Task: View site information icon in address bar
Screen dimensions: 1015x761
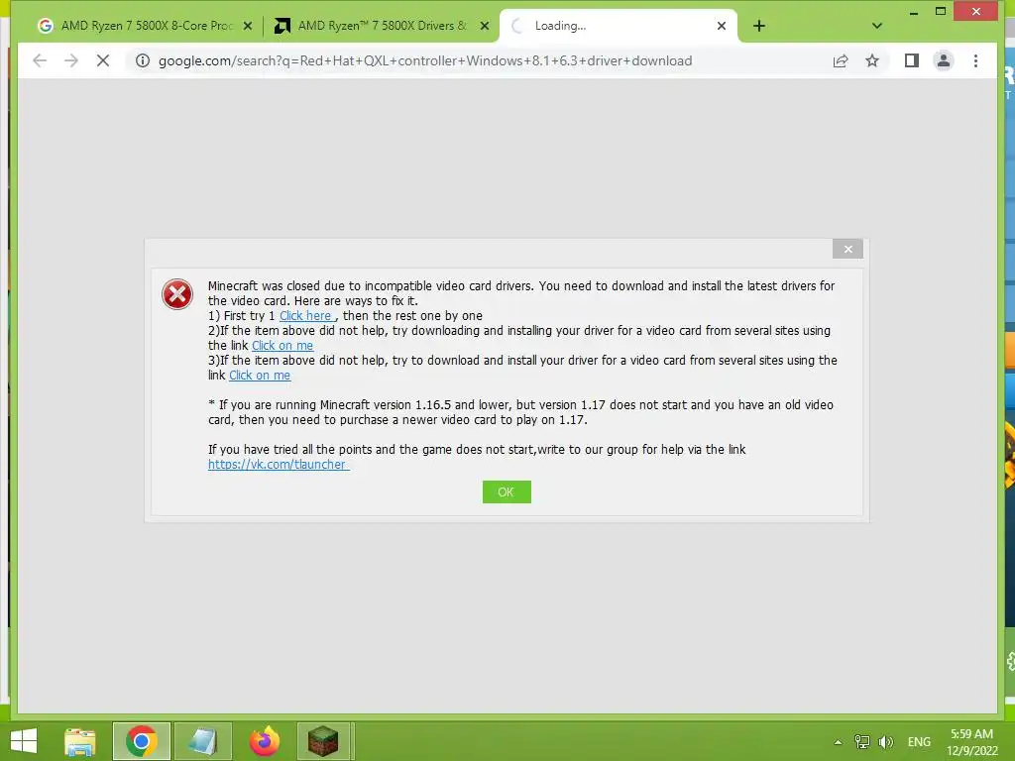Action: pos(143,60)
